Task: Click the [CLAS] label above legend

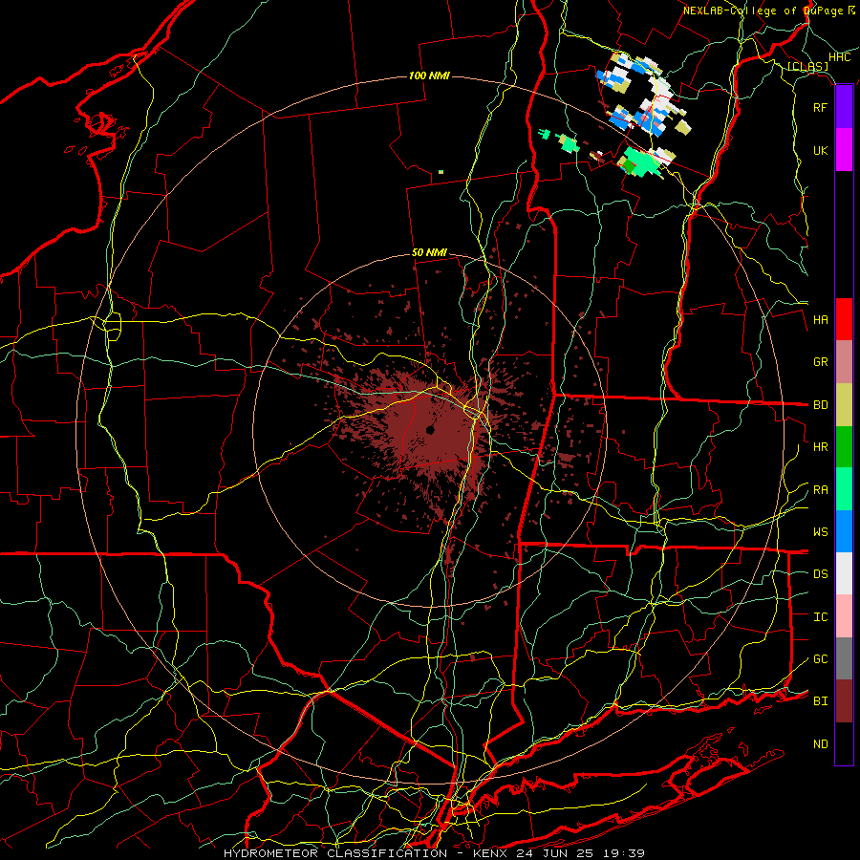Action: point(807,66)
